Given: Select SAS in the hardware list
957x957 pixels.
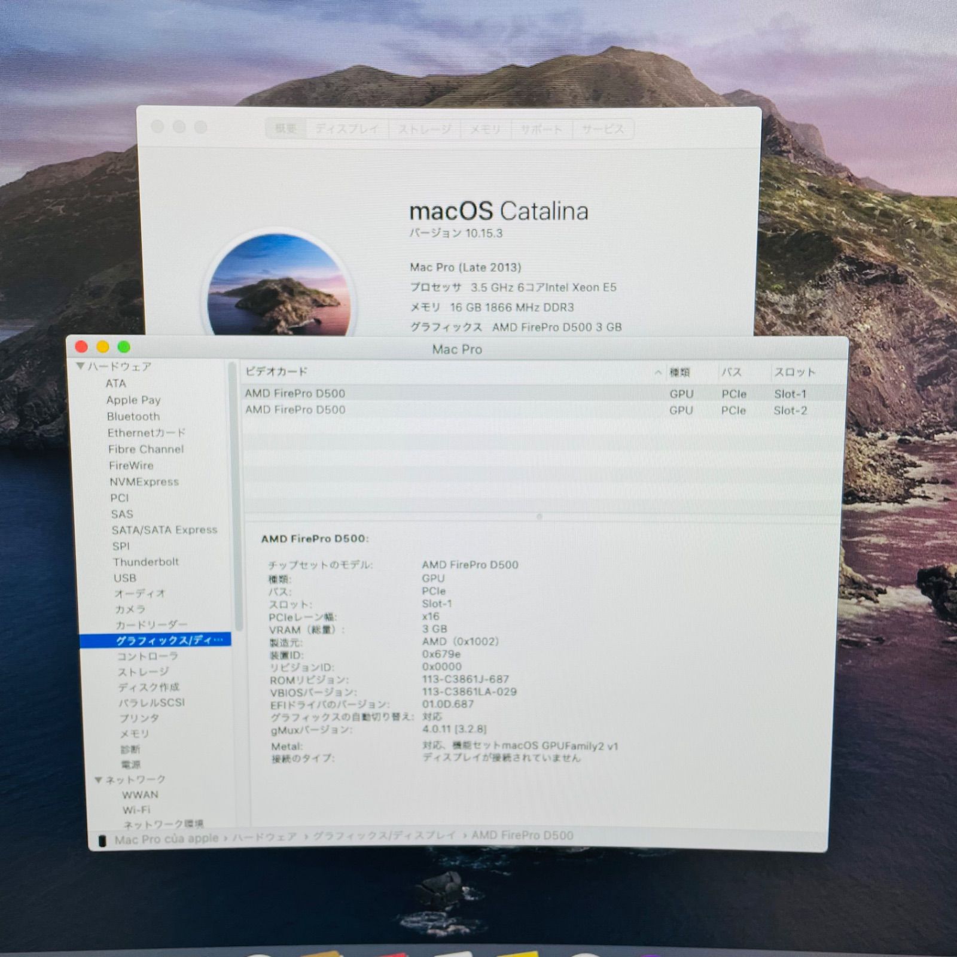Looking at the screenshot, I should click(x=122, y=514).
